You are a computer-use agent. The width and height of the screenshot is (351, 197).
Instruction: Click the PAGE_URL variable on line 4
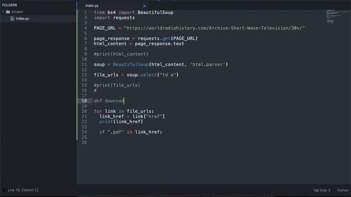point(105,28)
